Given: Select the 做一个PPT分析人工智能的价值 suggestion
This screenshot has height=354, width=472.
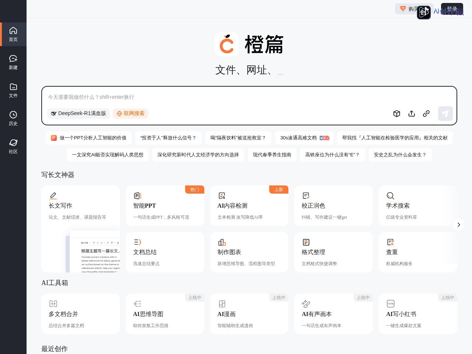Looking at the screenshot, I should coord(88,138).
